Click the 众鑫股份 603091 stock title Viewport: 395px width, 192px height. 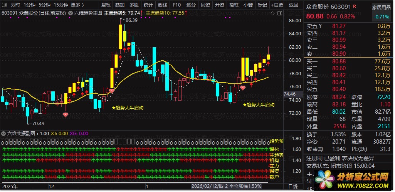pyautogui.click(x=328, y=7)
